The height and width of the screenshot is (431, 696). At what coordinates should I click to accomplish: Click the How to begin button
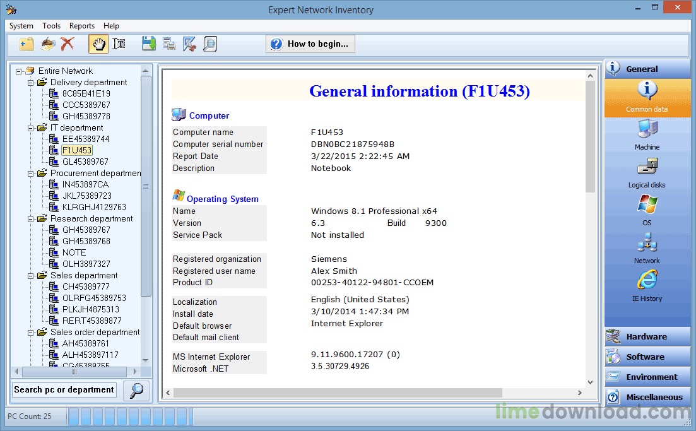[310, 44]
